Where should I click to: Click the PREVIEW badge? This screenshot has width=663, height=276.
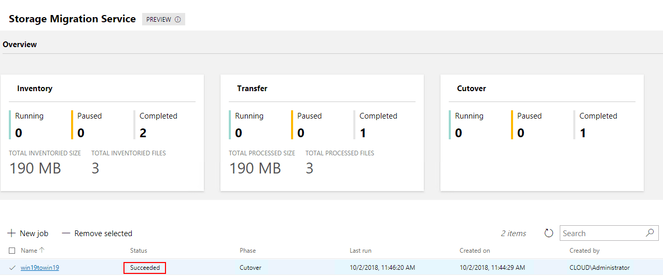(158, 20)
